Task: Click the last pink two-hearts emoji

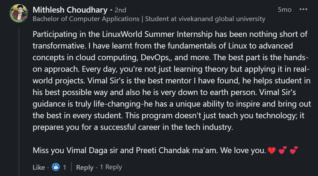Action: pyautogui.click(x=294, y=150)
